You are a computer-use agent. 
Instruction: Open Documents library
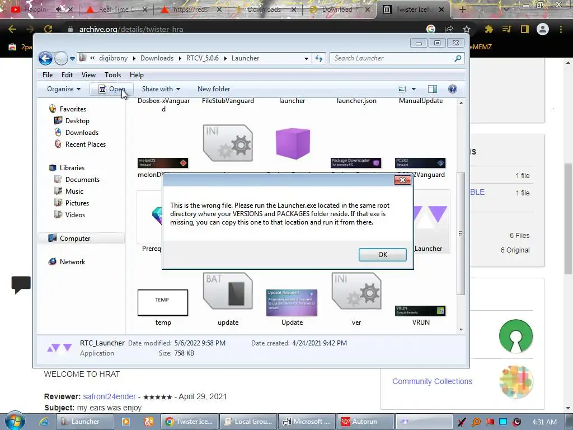pyautogui.click(x=82, y=180)
